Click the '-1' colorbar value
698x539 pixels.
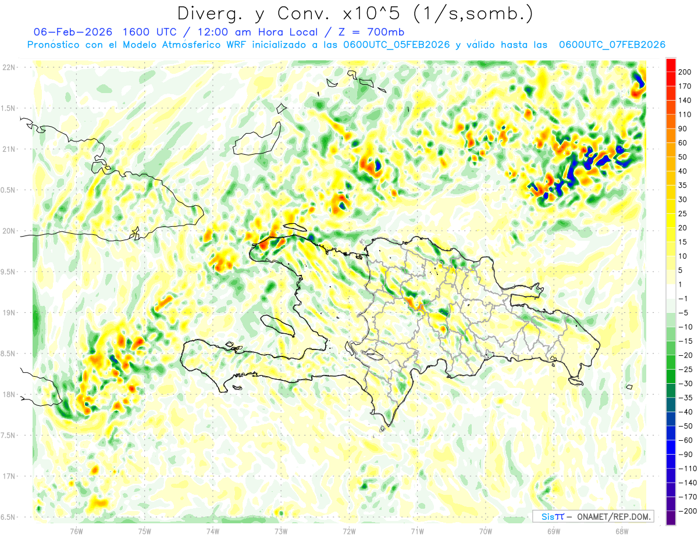pos(683,299)
